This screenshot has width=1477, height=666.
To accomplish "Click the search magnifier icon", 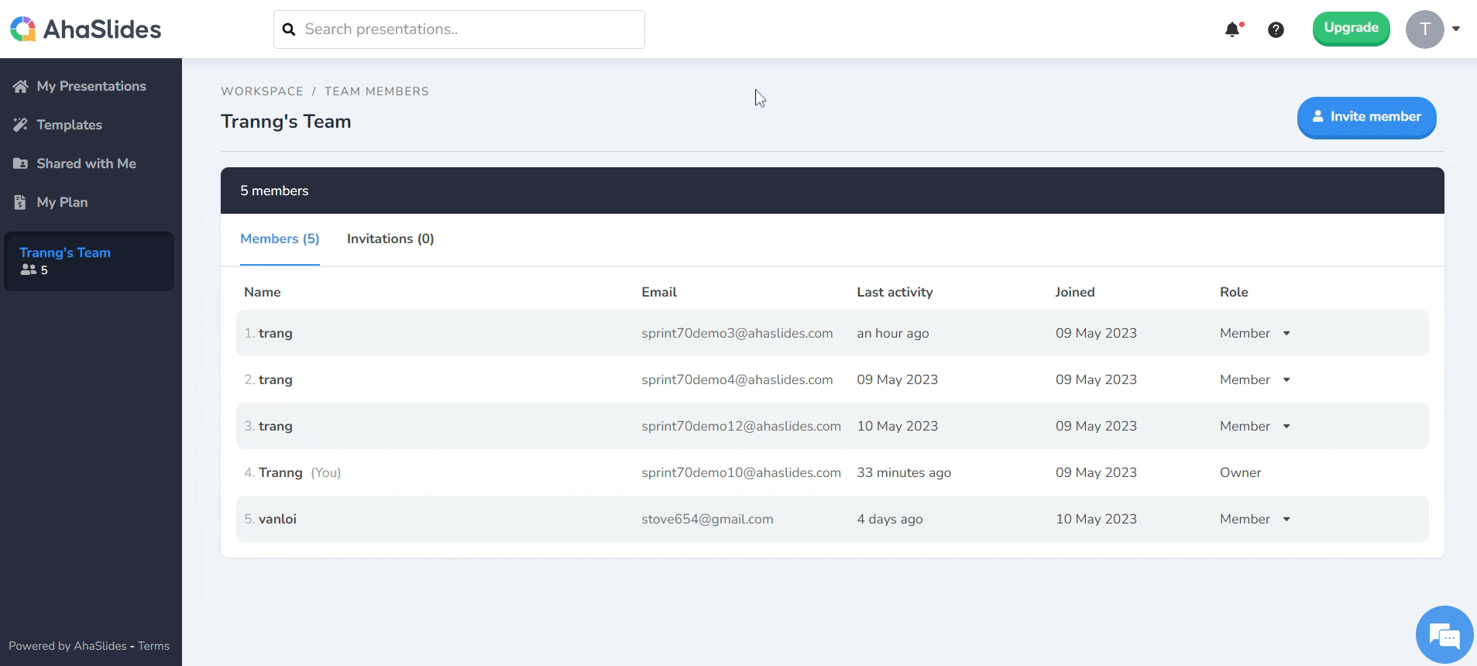I will pyautogui.click(x=289, y=29).
